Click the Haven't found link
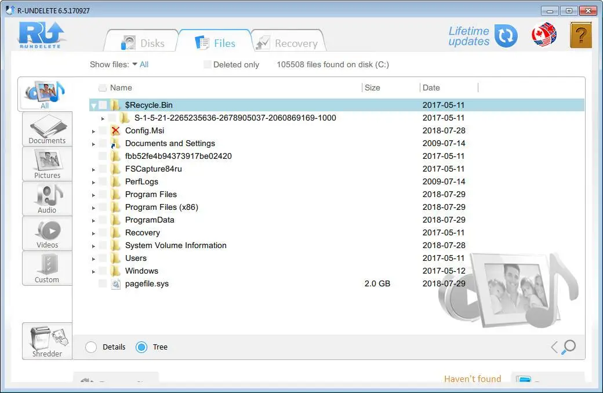 coord(473,379)
